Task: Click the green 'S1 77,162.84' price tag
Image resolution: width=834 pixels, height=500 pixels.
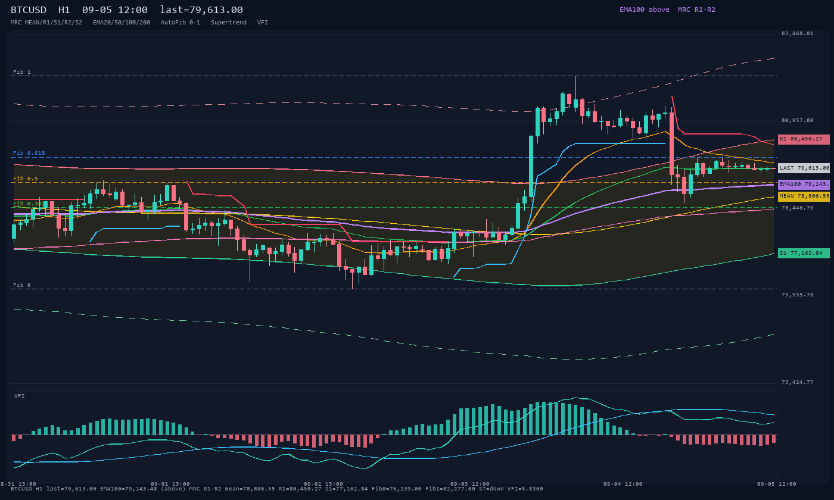Action: (804, 253)
